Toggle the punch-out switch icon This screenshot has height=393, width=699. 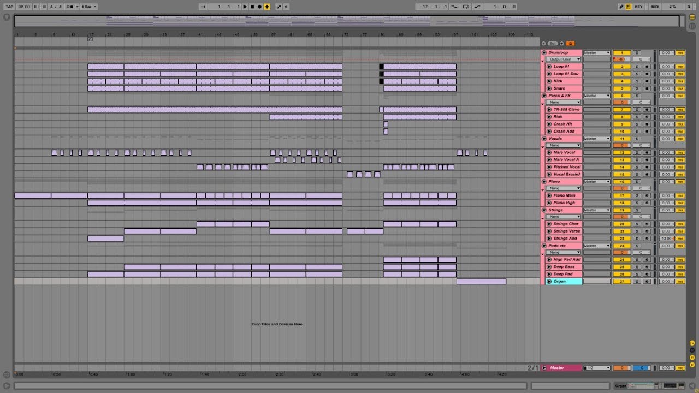[477, 7]
